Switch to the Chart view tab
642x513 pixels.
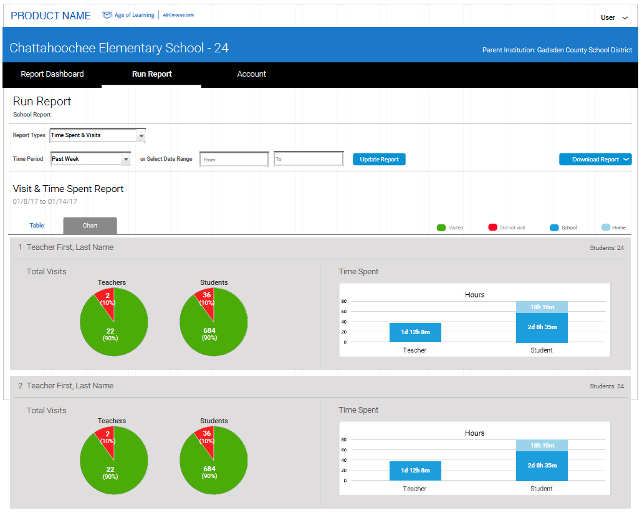(90, 226)
